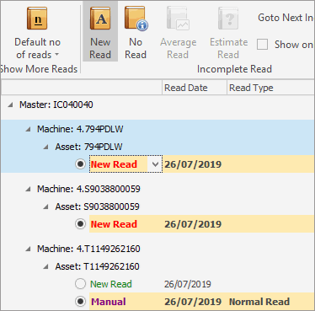Click the blank first column header

tap(82, 88)
